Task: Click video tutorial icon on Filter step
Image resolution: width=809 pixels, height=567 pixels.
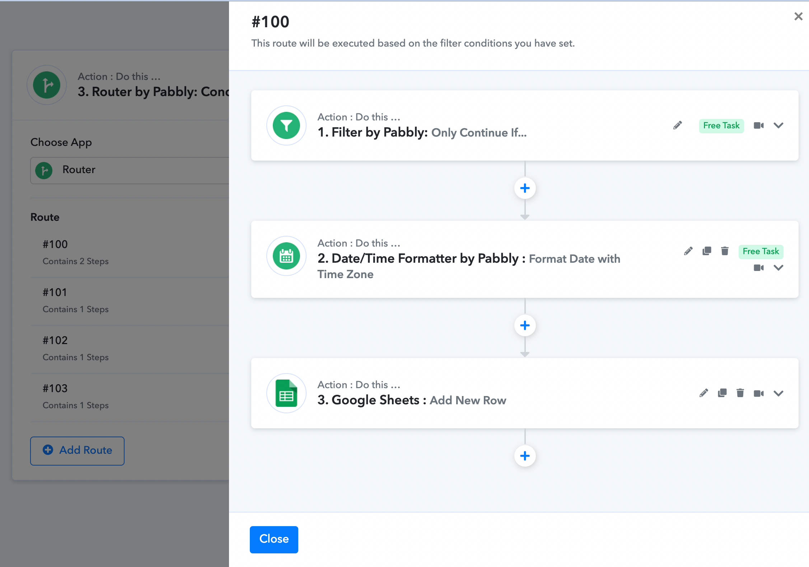Action: 758,125
